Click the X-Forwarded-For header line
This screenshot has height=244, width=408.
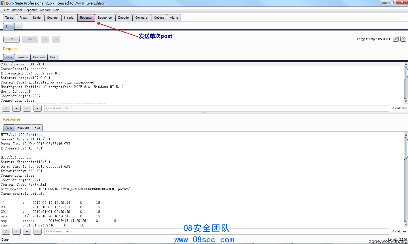pyautogui.click(x=30, y=73)
